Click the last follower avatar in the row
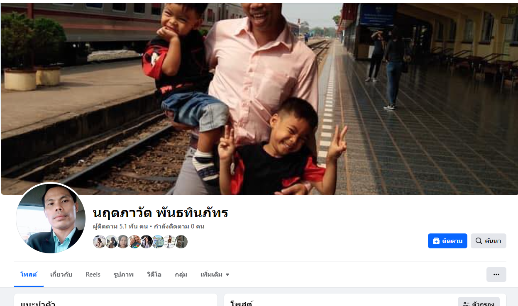The height and width of the screenshot is (306, 518). (181, 242)
